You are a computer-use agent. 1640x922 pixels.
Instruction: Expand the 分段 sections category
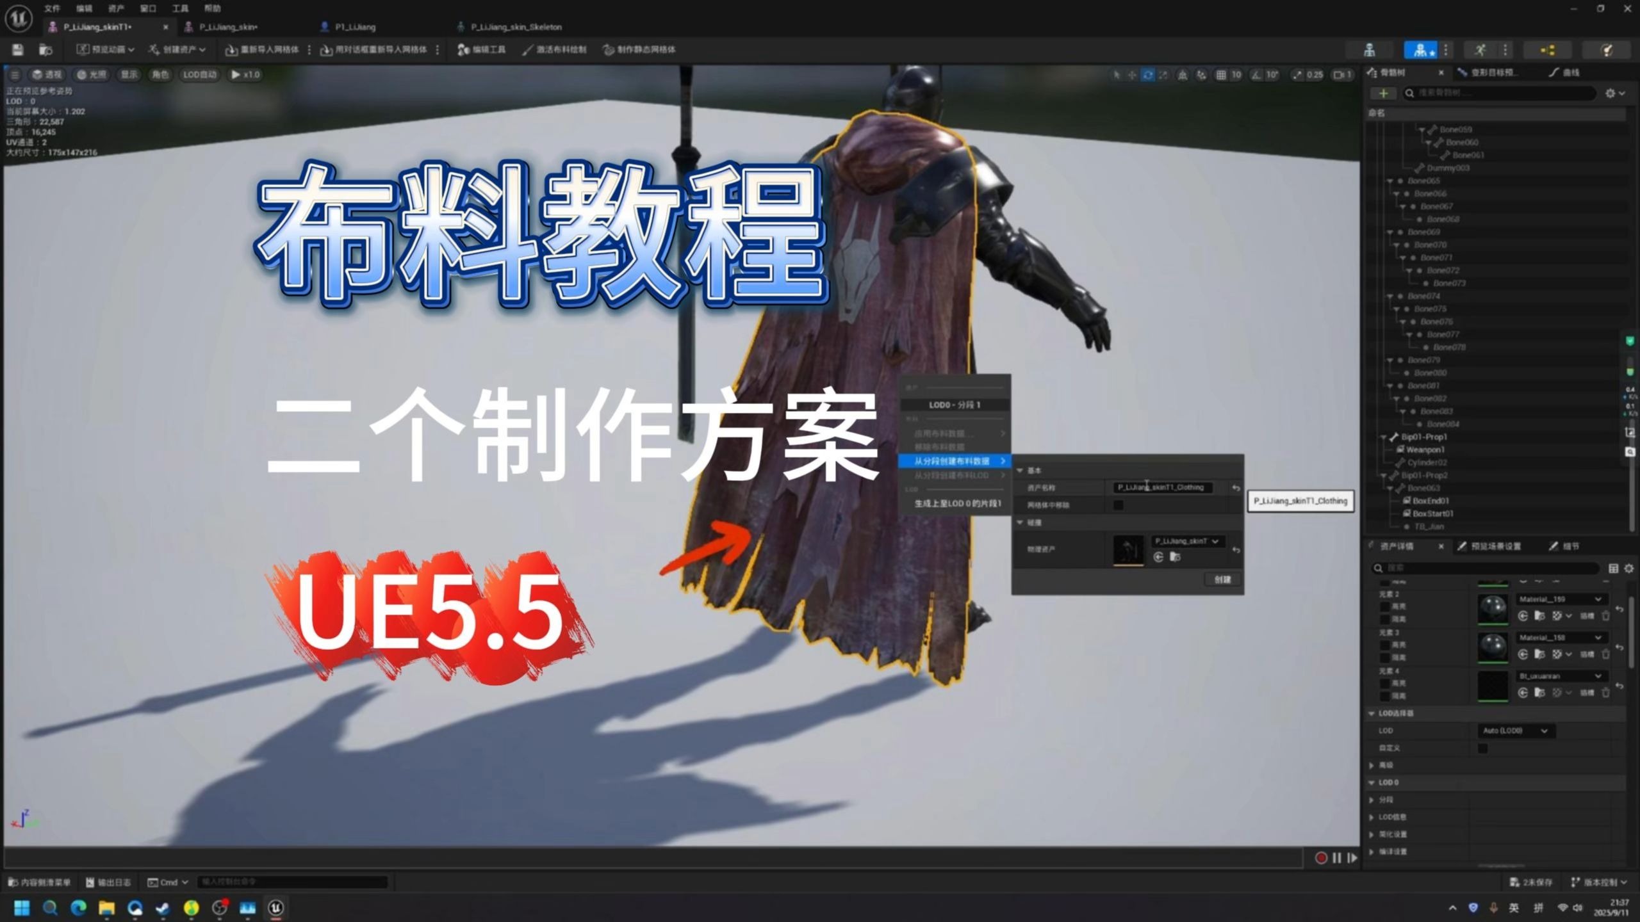click(1372, 800)
